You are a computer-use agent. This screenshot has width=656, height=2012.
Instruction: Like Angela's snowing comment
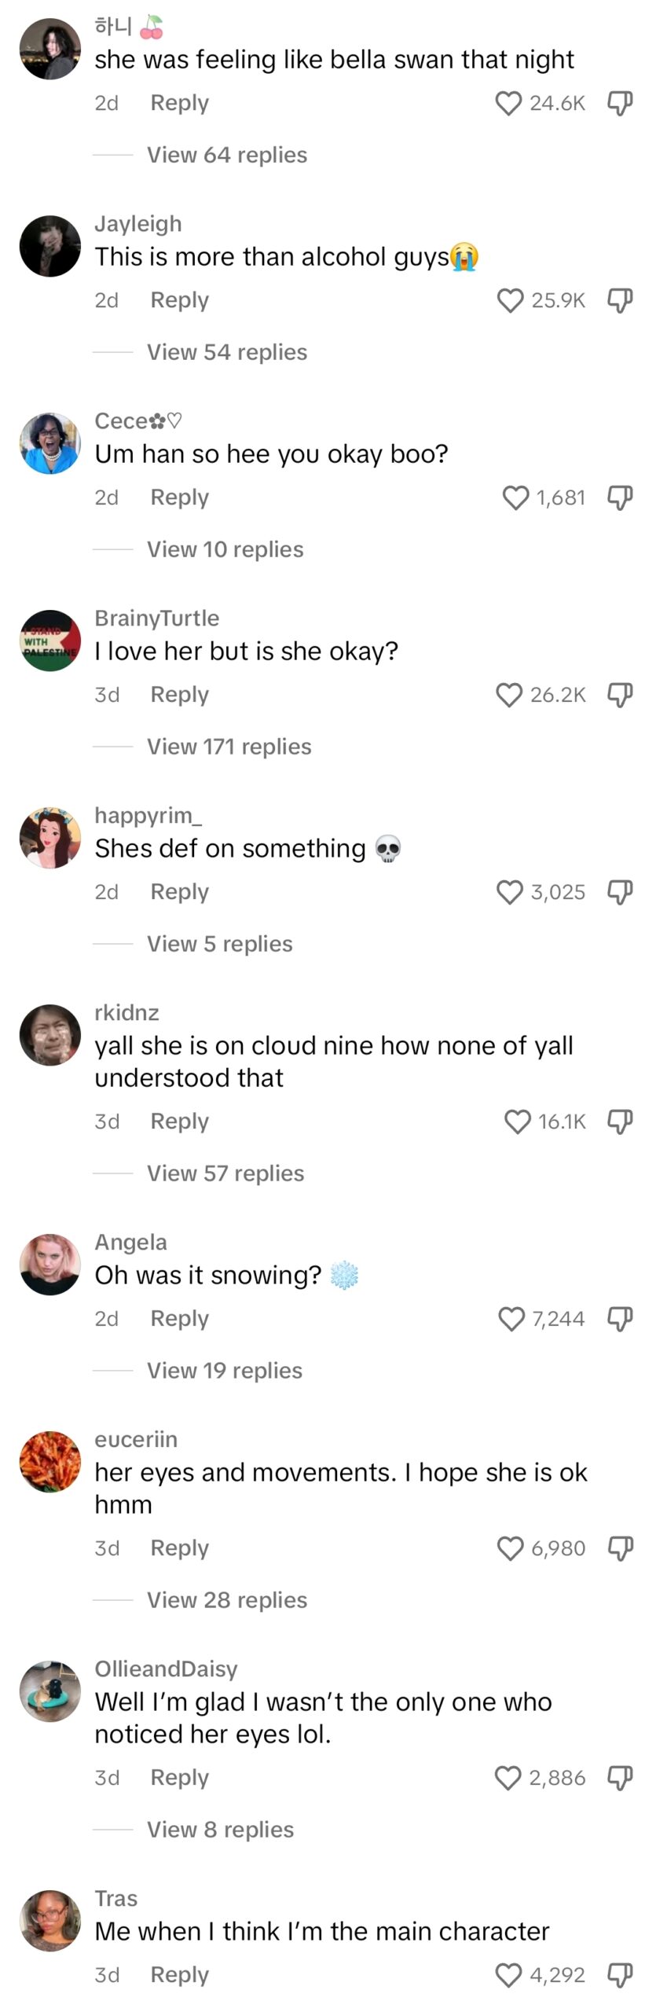coord(511,1319)
